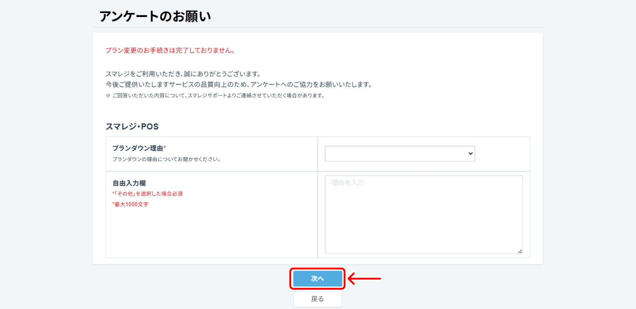The image size is (636, 309).
Task: Click the その他 requirement note text
Action: 147,194
